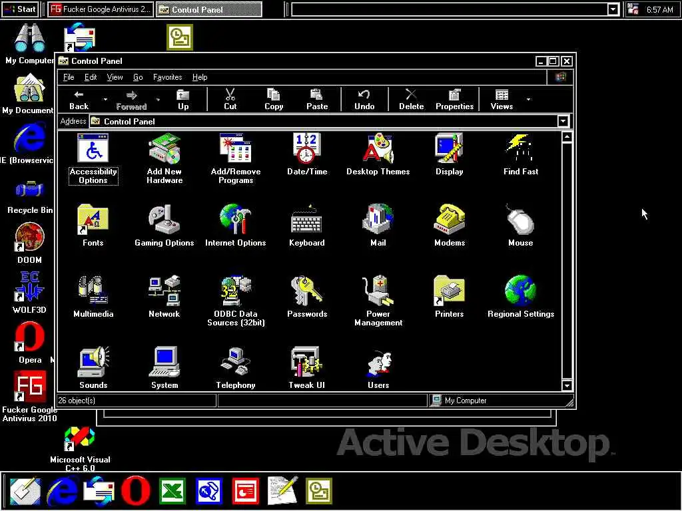Viewport: 682px width, 511px height.
Task: Click the Delete toolbar button
Action: 411,100
